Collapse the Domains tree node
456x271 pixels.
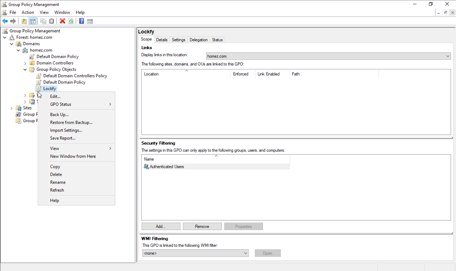[11, 44]
